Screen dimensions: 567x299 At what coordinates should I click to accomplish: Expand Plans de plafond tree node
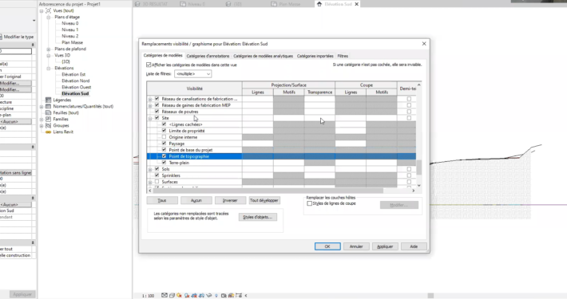[x=49, y=49]
